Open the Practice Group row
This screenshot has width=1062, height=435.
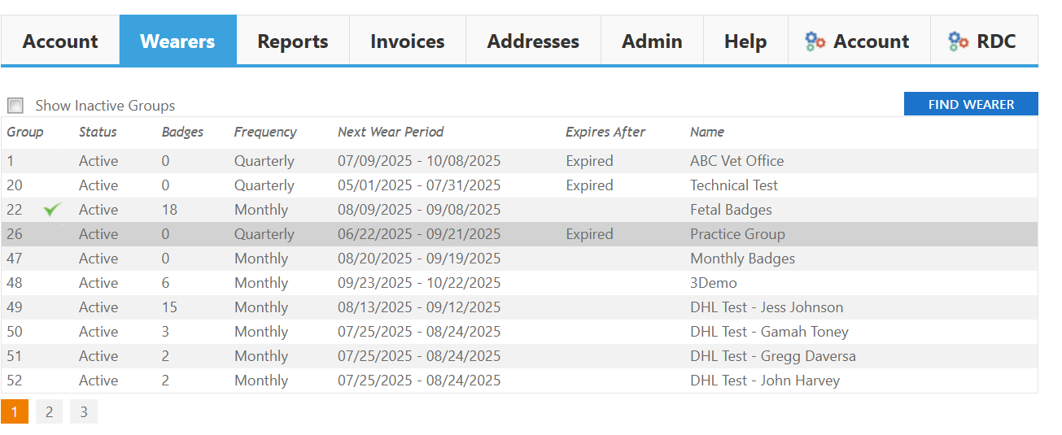(x=737, y=234)
